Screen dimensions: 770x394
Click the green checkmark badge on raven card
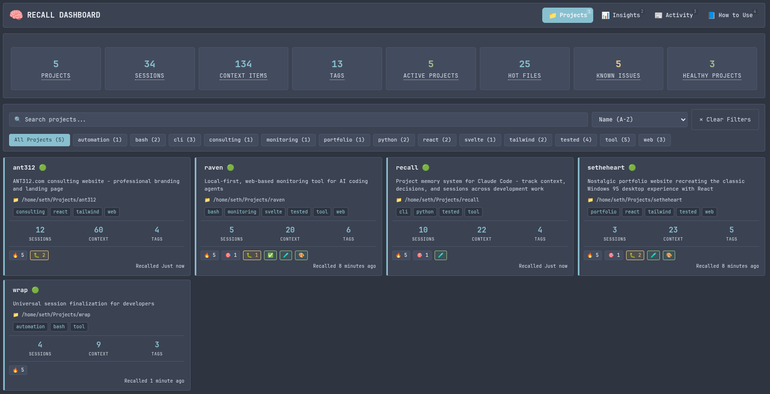click(270, 255)
